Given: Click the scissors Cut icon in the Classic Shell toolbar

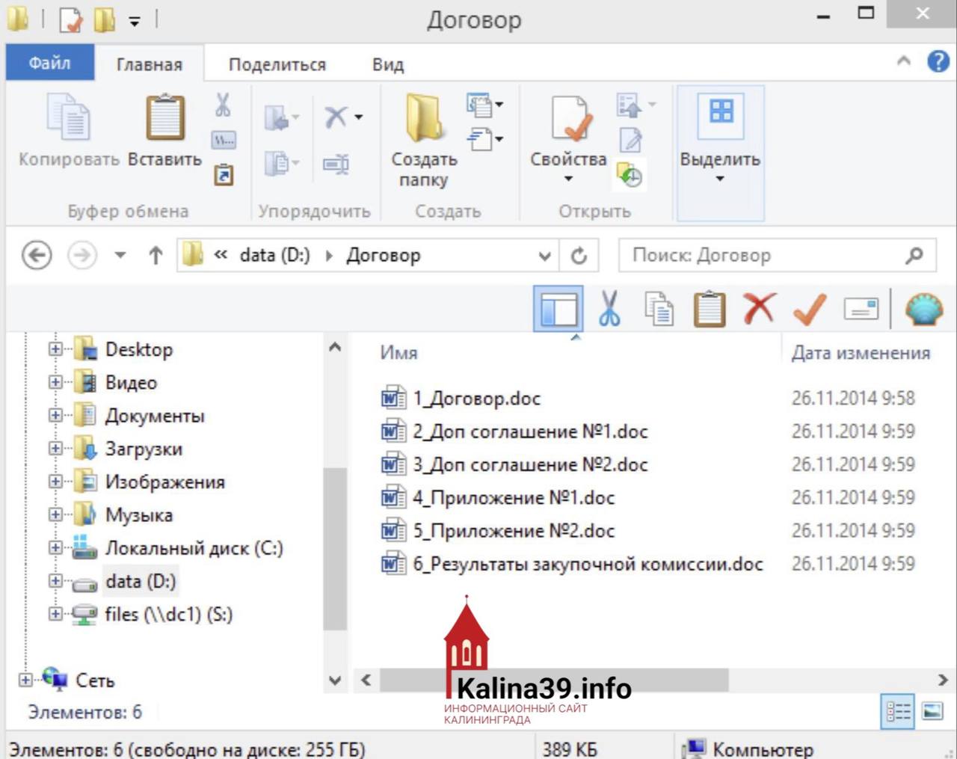Looking at the screenshot, I should point(609,308).
